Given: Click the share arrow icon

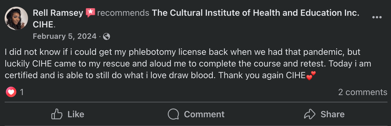Looking at the screenshot, I should pos(310,114).
